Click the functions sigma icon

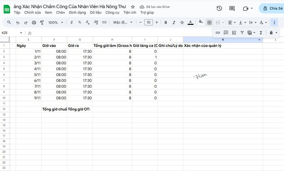coord(260,32)
